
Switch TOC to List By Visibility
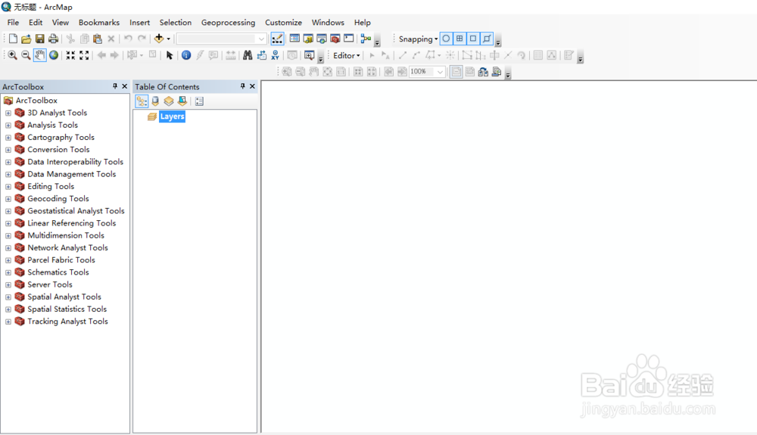point(169,101)
